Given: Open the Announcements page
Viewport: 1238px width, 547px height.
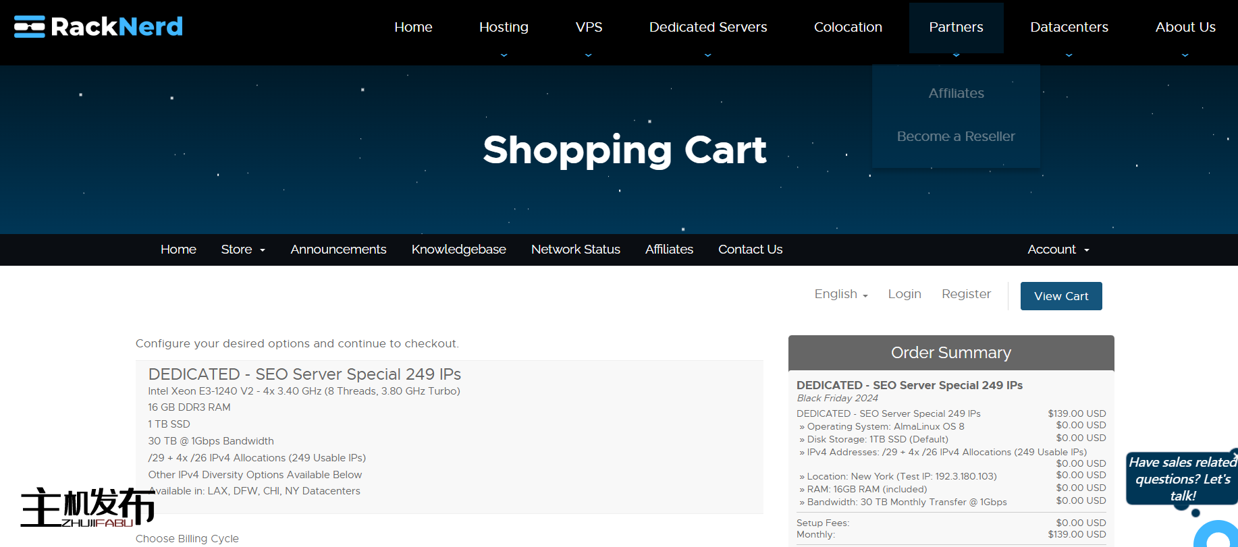Looking at the screenshot, I should pos(338,250).
